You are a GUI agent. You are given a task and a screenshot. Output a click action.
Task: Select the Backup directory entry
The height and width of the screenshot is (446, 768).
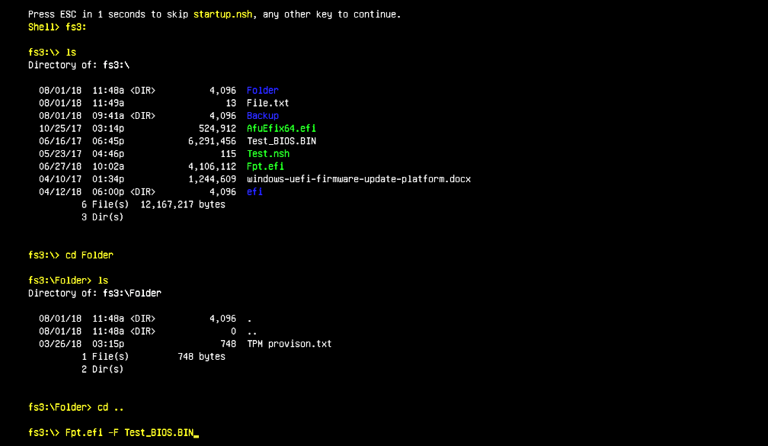pos(262,115)
